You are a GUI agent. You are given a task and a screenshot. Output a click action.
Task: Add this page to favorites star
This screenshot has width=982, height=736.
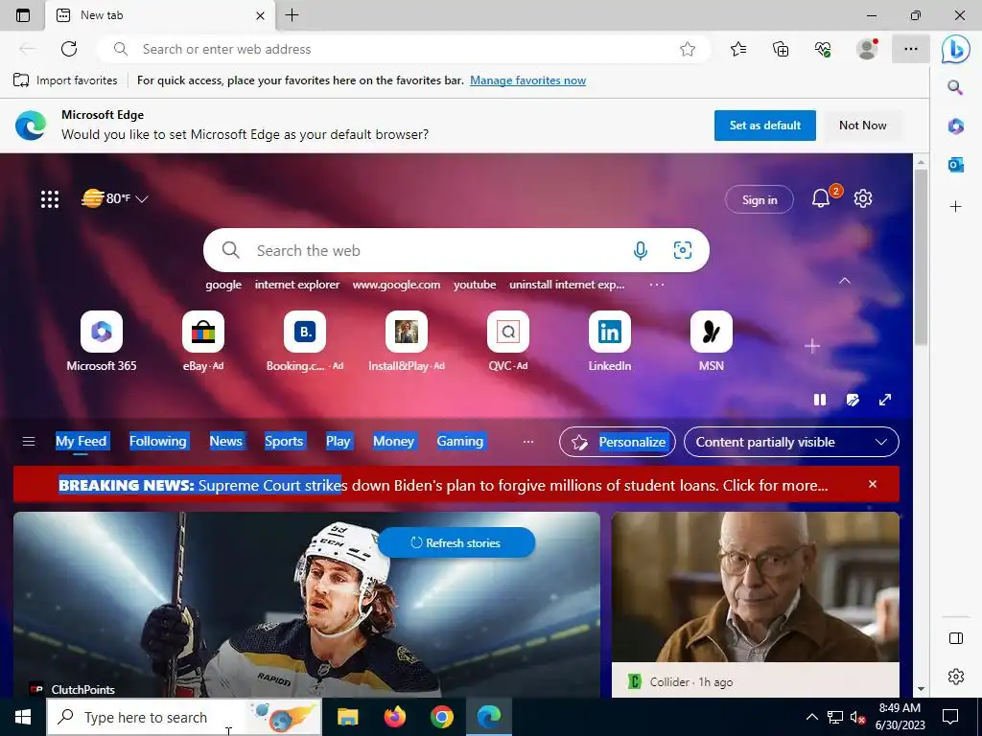pyautogui.click(x=688, y=49)
